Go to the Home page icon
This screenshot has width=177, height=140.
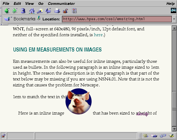32,11
